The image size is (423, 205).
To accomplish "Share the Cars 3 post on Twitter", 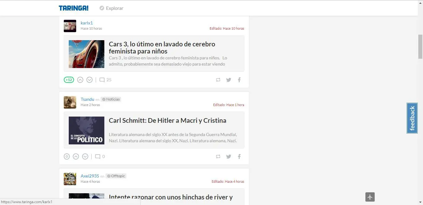I will (x=229, y=80).
